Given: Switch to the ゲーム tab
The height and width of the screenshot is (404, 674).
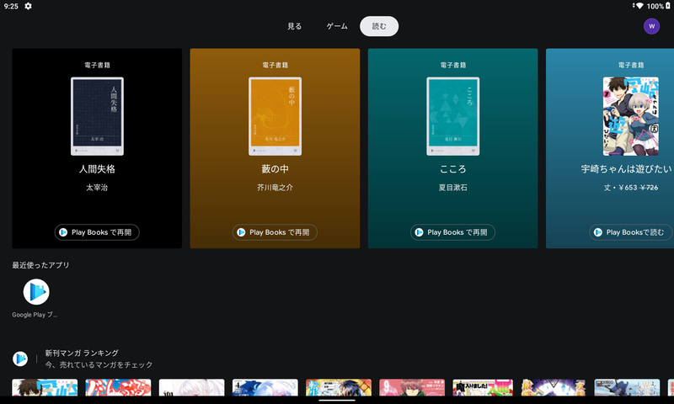Looking at the screenshot, I should pos(337,26).
